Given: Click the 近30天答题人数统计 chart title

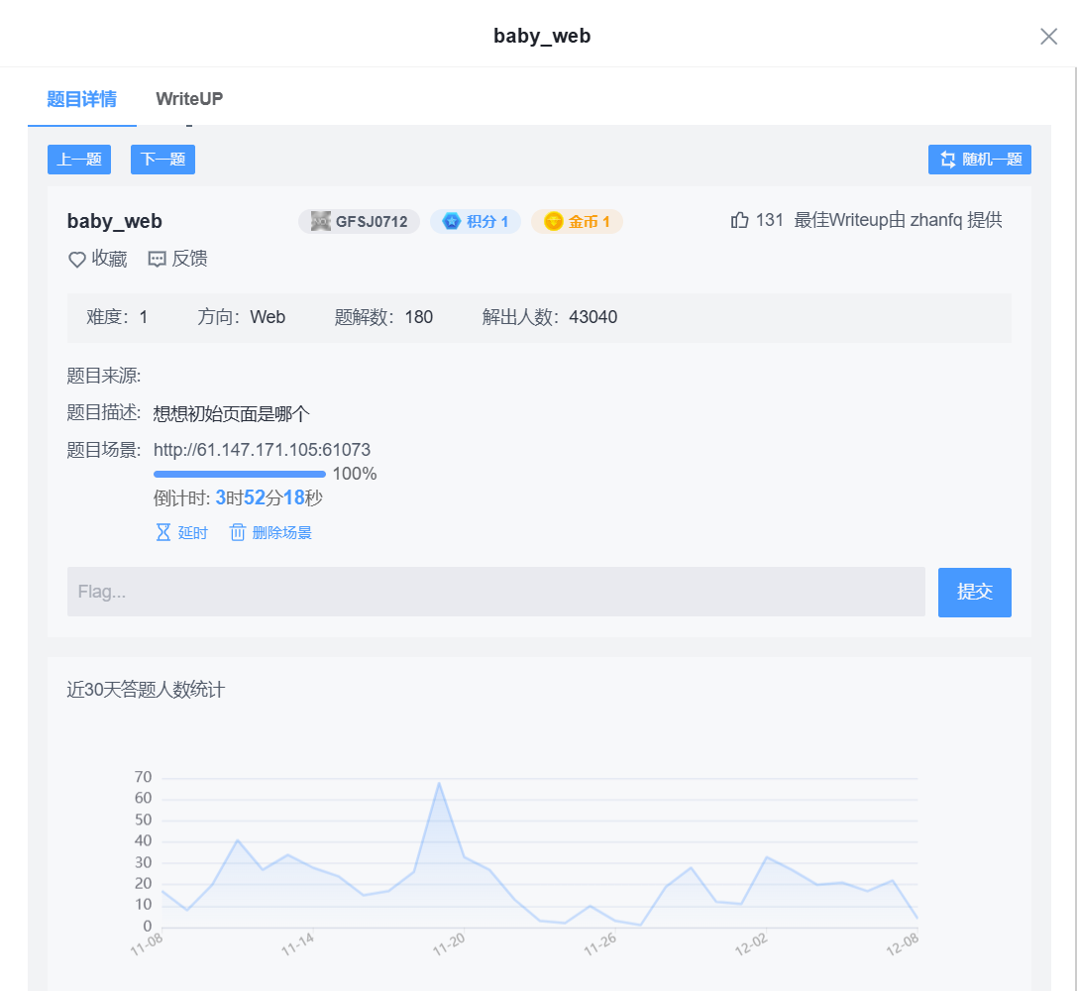Looking at the screenshot, I should tap(146, 690).
